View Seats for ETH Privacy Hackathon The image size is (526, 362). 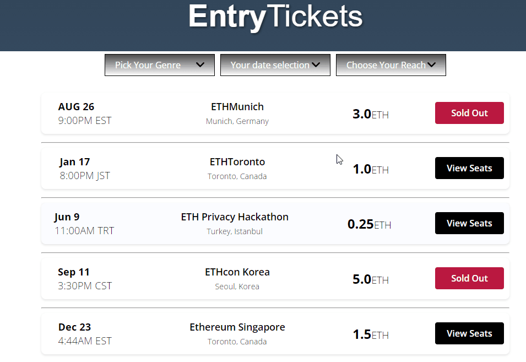click(469, 223)
